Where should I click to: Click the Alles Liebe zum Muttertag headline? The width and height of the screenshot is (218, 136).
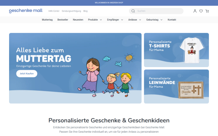tap(44, 55)
